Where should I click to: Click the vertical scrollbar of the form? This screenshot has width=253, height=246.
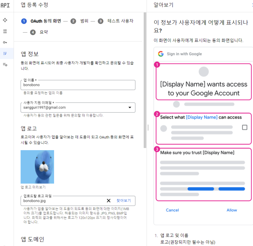pyautogui.click(x=145, y=80)
